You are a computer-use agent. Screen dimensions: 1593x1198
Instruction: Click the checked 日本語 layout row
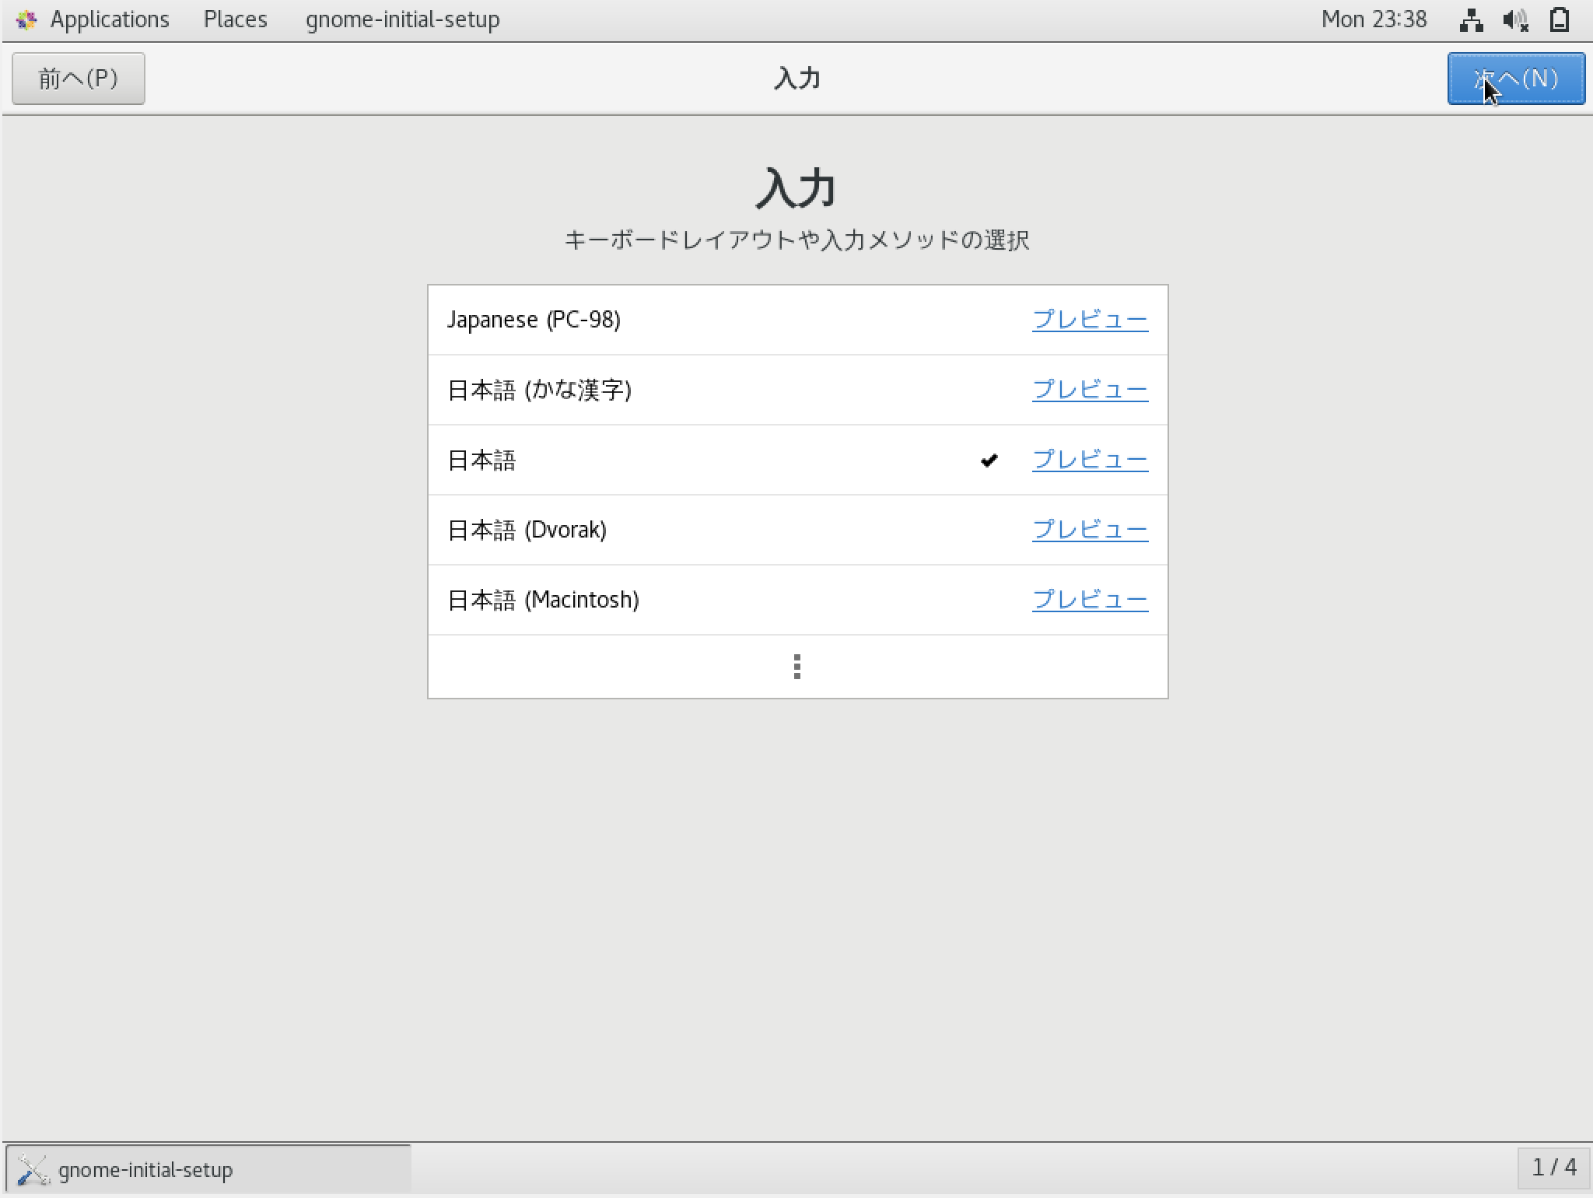click(x=700, y=460)
